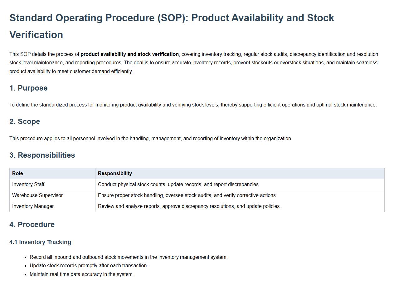The height and width of the screenshot is (286, 394).
Task: Click the 'Inventory Manager' table cell
Action: pos(33,206)
